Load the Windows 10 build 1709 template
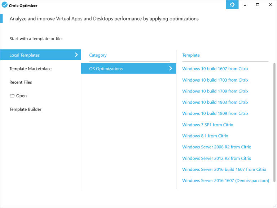Screen dimensions: 277x208 [215, 91]
